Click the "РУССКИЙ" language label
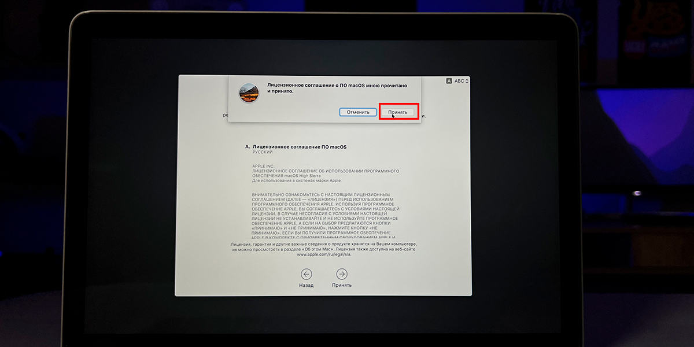This screenshot has height=347, width=694. [262, 153]
